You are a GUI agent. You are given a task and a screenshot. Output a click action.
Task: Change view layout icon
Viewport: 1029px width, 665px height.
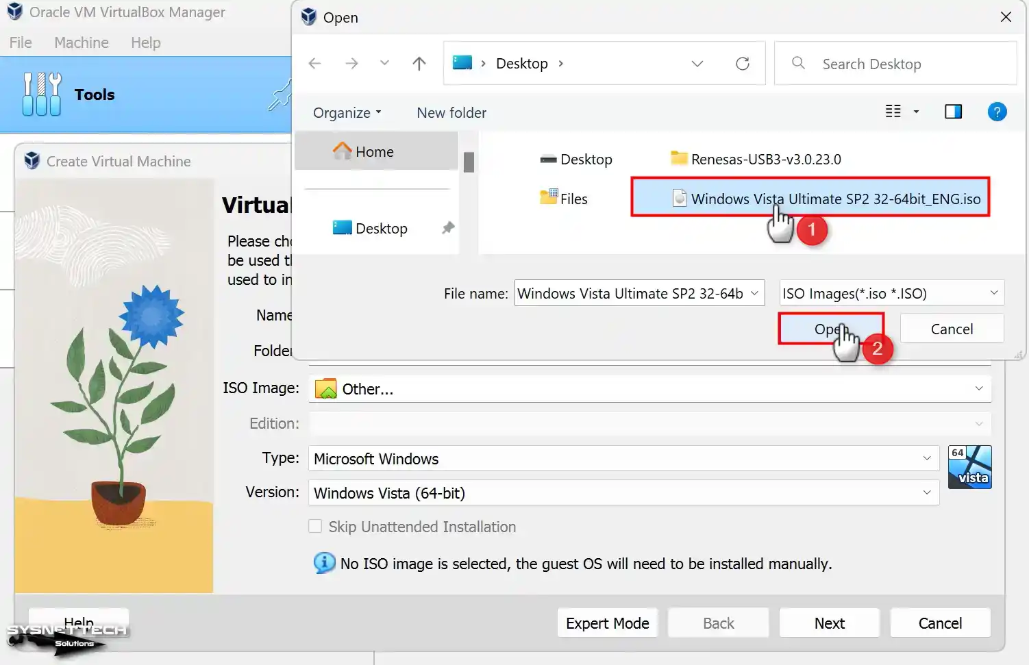(x=893, y=112)
